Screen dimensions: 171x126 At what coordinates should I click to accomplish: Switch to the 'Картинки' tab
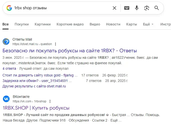pyautogui.click(x=43, y=24)
